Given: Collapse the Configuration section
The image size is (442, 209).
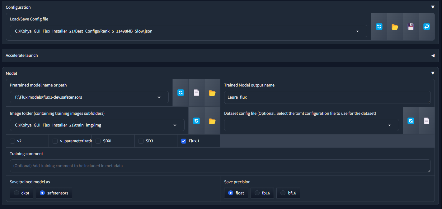Looking at the screenshot, I should (433, 7).
